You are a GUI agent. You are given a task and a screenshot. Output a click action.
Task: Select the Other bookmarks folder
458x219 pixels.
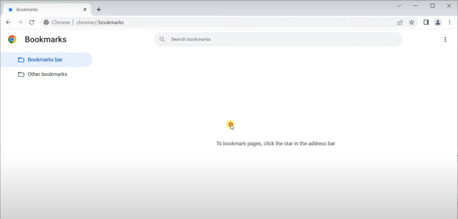[47, 74]
